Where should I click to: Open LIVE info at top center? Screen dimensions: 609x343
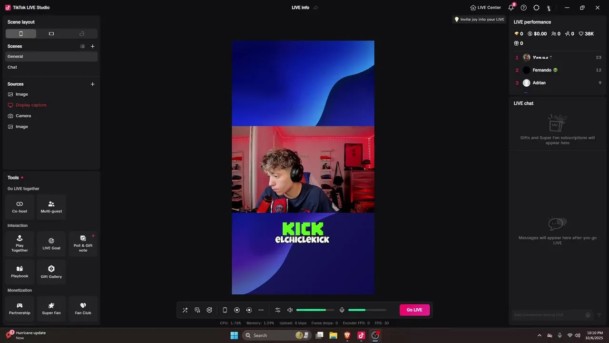click(x=300, y=8)
